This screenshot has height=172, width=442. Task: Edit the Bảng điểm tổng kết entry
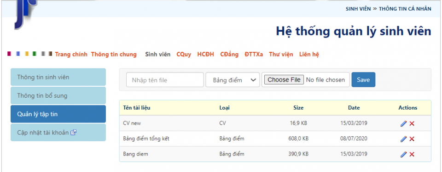tap(404, 139)
